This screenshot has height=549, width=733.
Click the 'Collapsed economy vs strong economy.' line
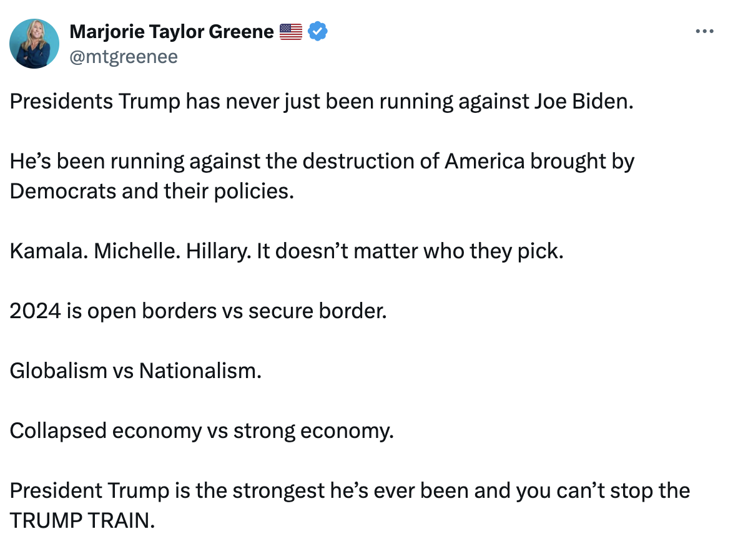[202, 430]
